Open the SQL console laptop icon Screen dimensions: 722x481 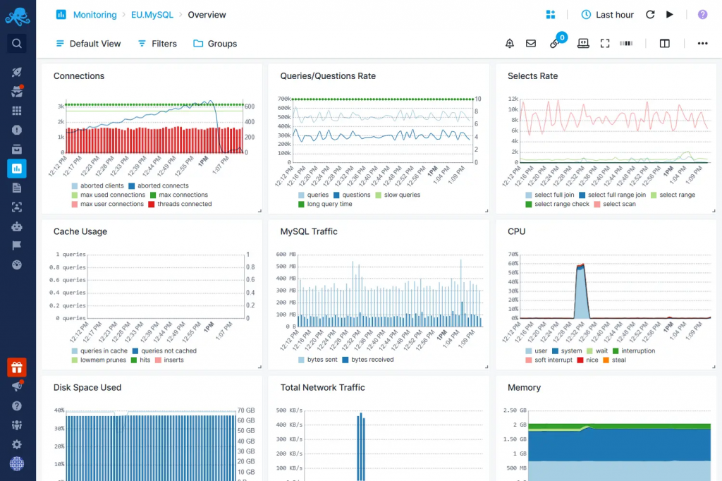583,43
